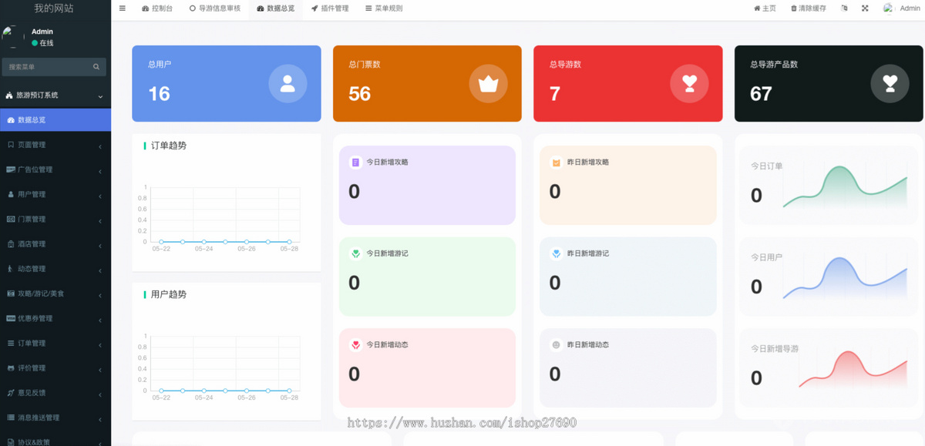The height and width of the screenshot is (446, 925).
Task: Click the 用户趋势 chart title
Action: tap(168, 295)
